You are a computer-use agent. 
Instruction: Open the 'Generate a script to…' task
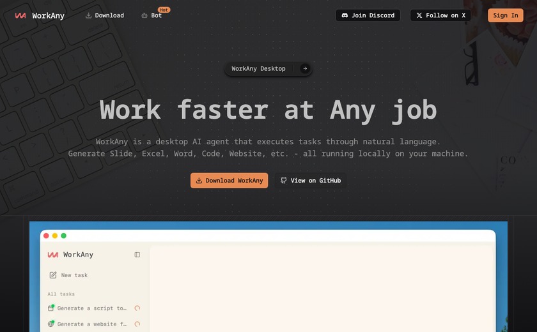point(93,308)
